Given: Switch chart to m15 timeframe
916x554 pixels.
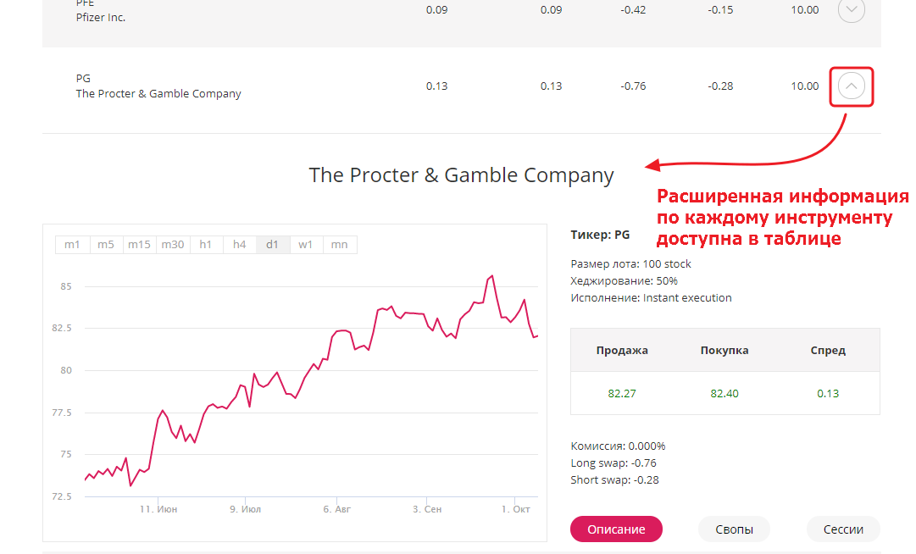Looking at the screenshot, I should [x=140, y=245].
